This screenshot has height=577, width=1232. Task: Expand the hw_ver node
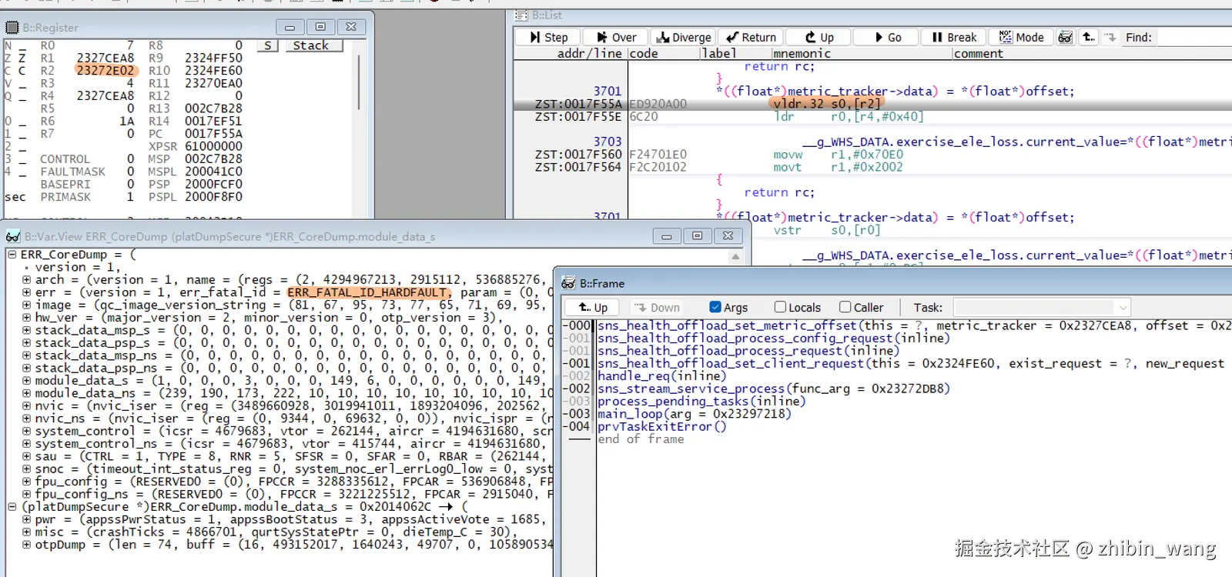26,317
